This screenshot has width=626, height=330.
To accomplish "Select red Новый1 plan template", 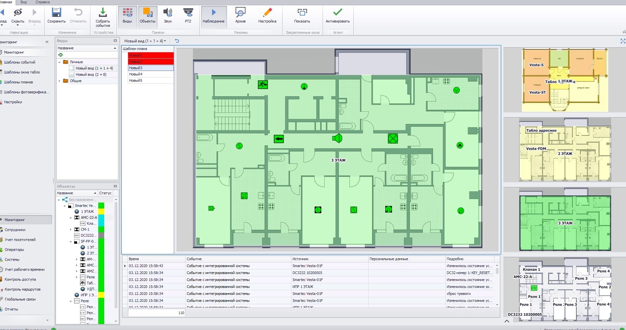I will (151, 55).
